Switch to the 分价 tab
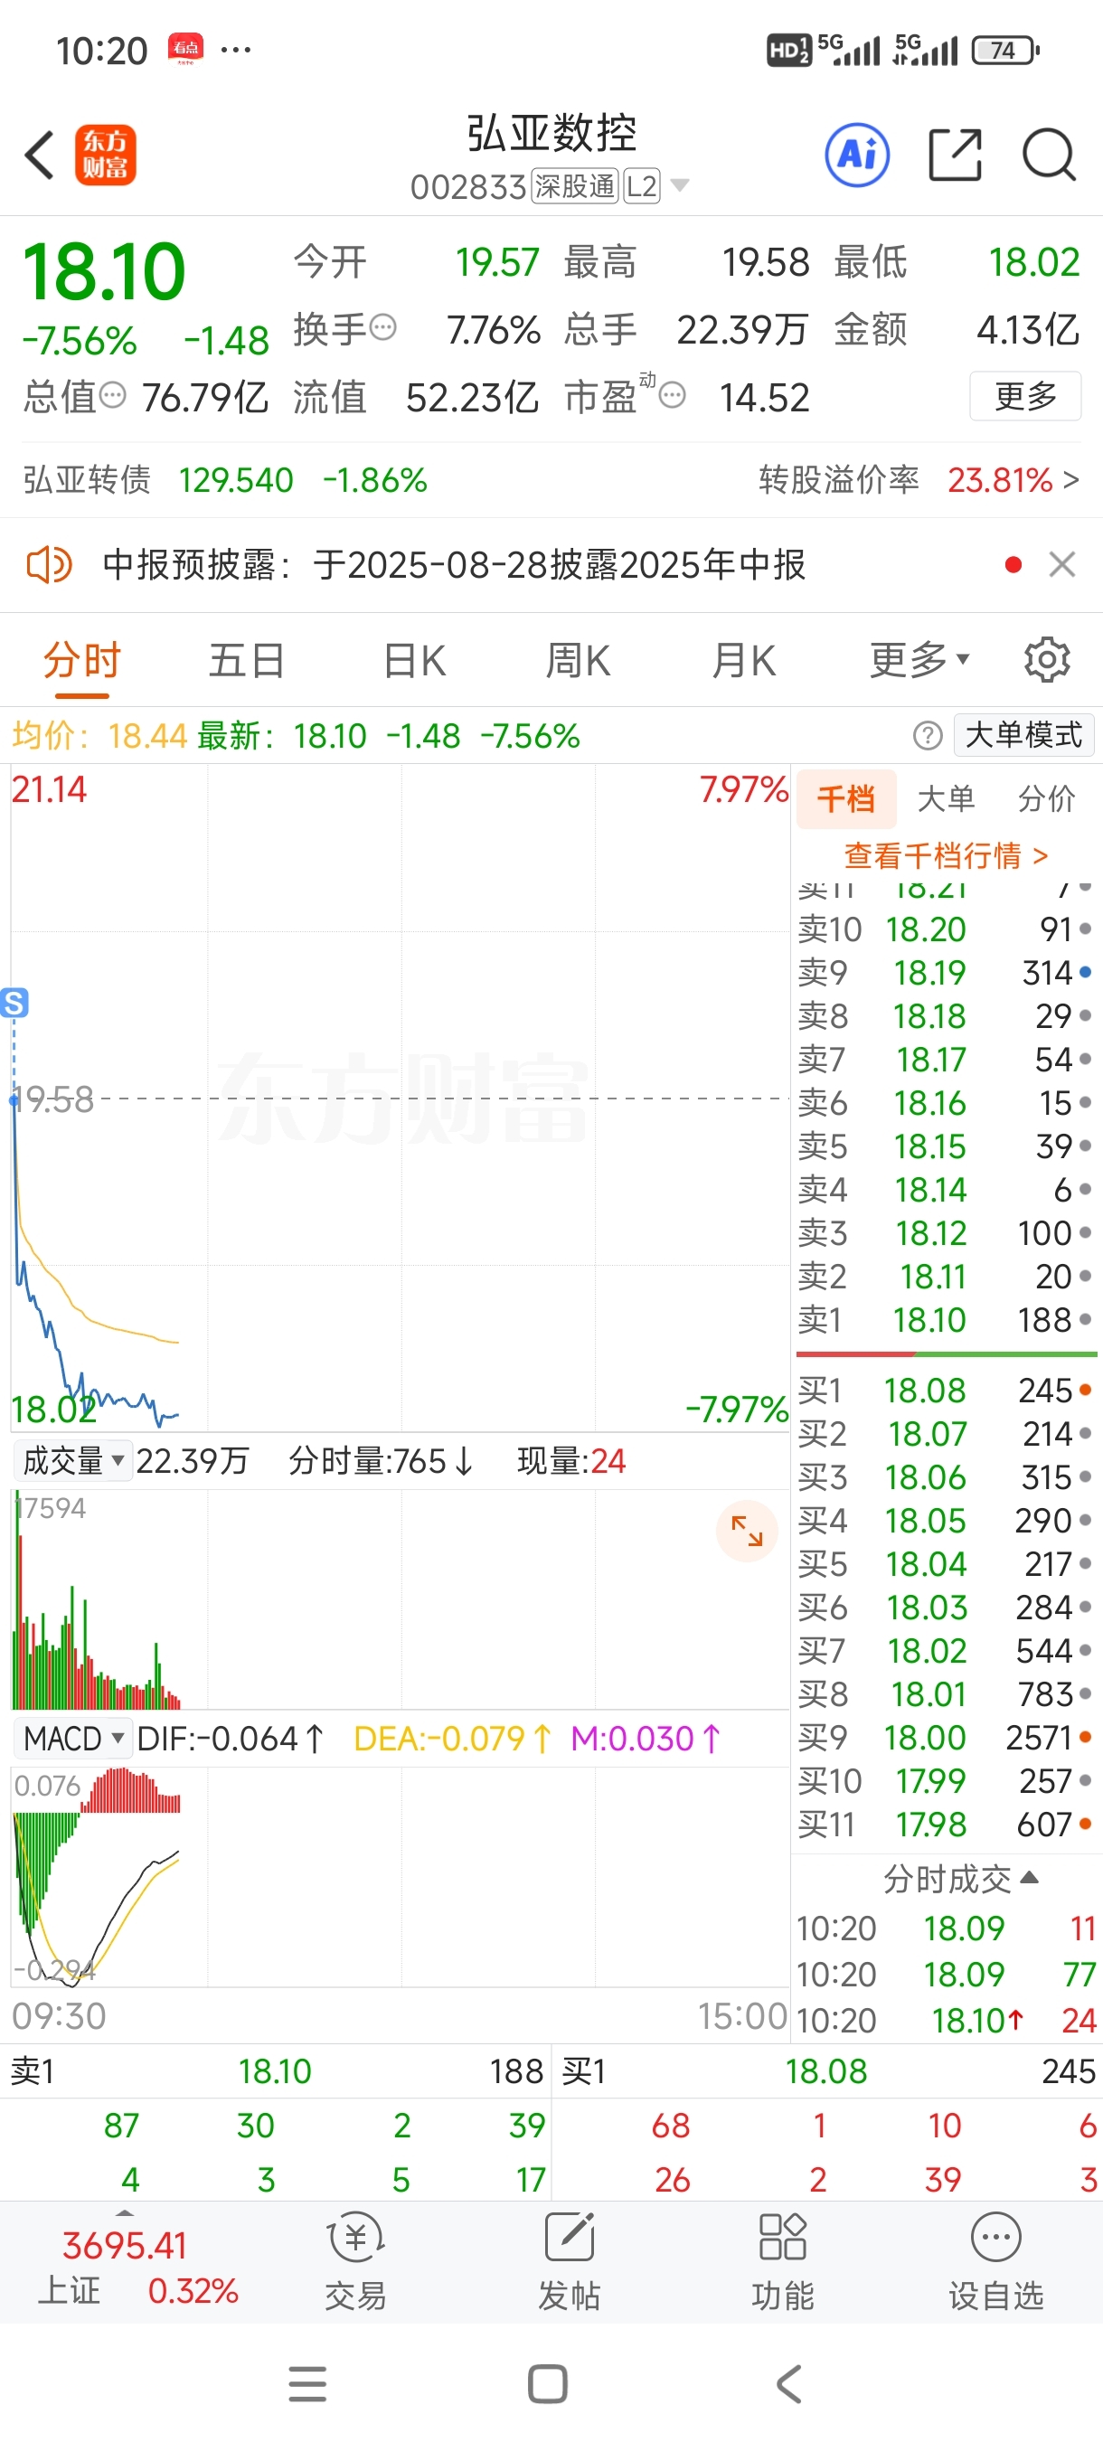 1047,798
